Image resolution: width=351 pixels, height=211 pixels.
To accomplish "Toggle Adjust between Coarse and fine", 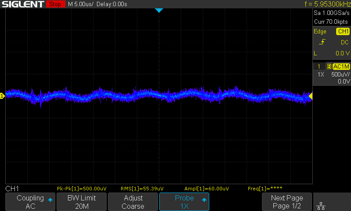I will pyautogui.click(x=133, y=202).
